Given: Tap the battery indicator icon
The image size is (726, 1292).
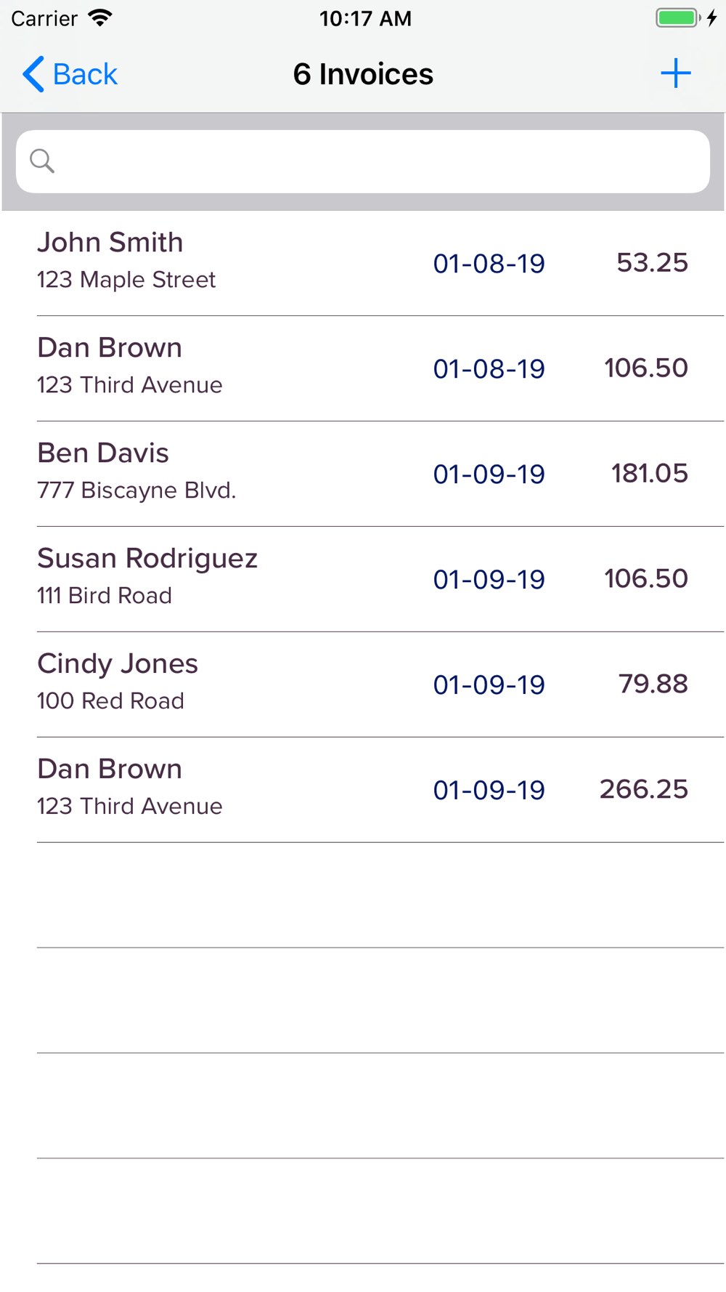Looking at the screenshot, I should [677, 18].
